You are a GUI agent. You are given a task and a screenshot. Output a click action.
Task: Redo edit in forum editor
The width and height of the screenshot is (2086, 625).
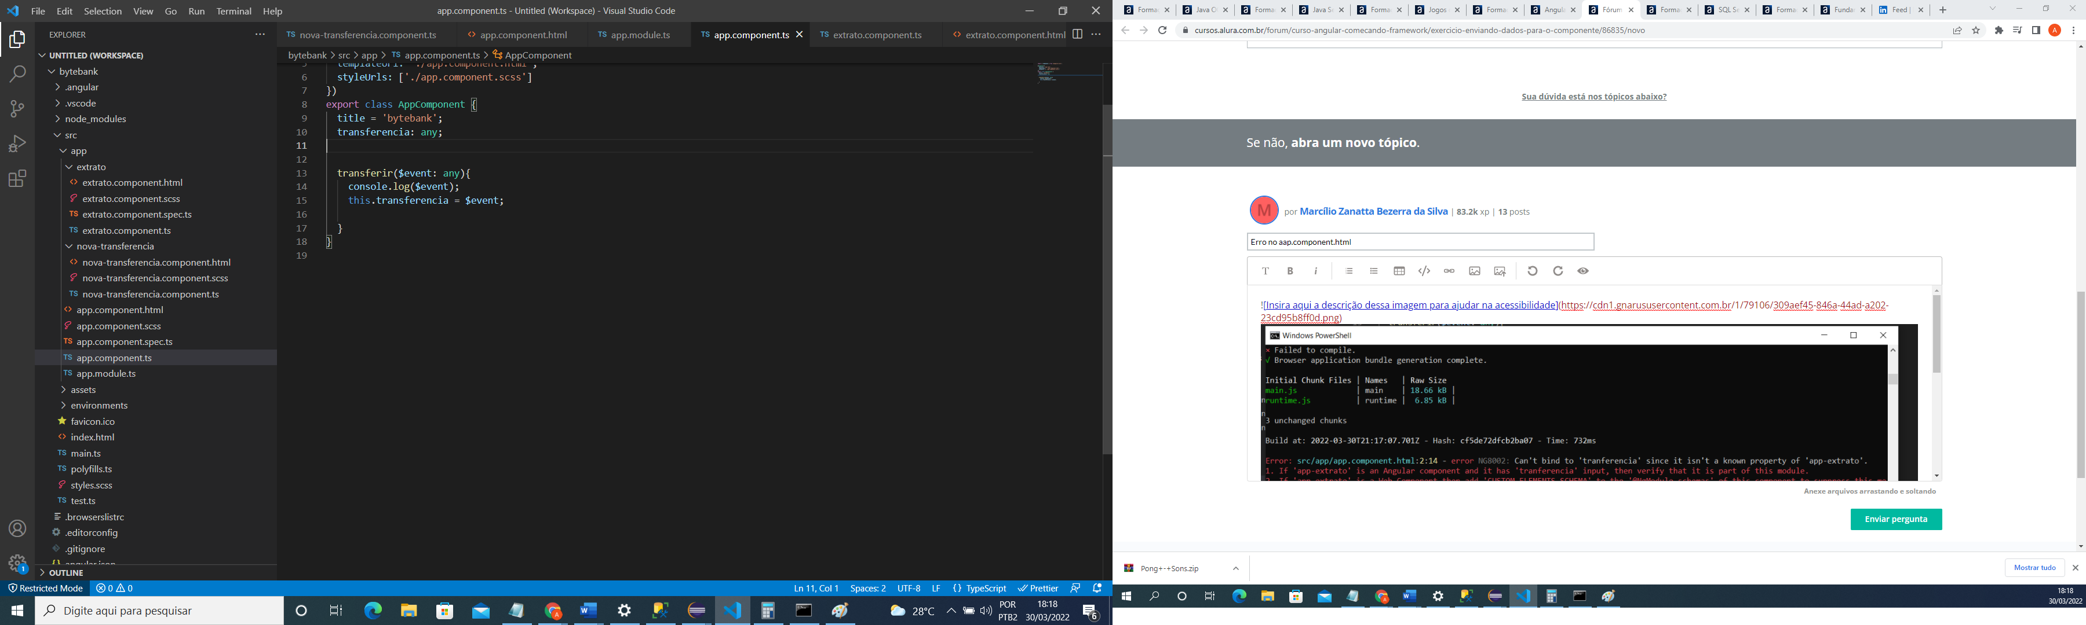(x=1558, y=271)
